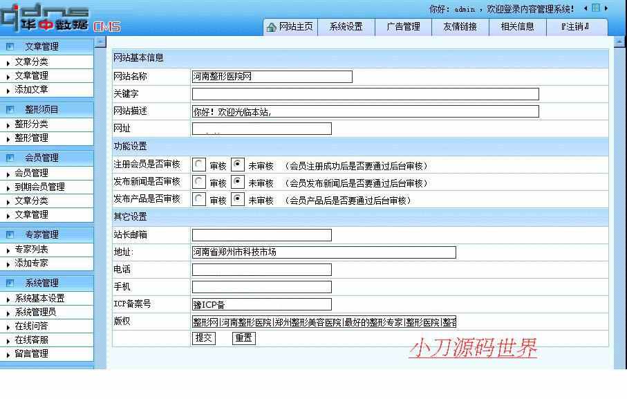This screenshot has width=627, height=399.
Task: Open the 广告管理 tab
Action: pos(404,27)
